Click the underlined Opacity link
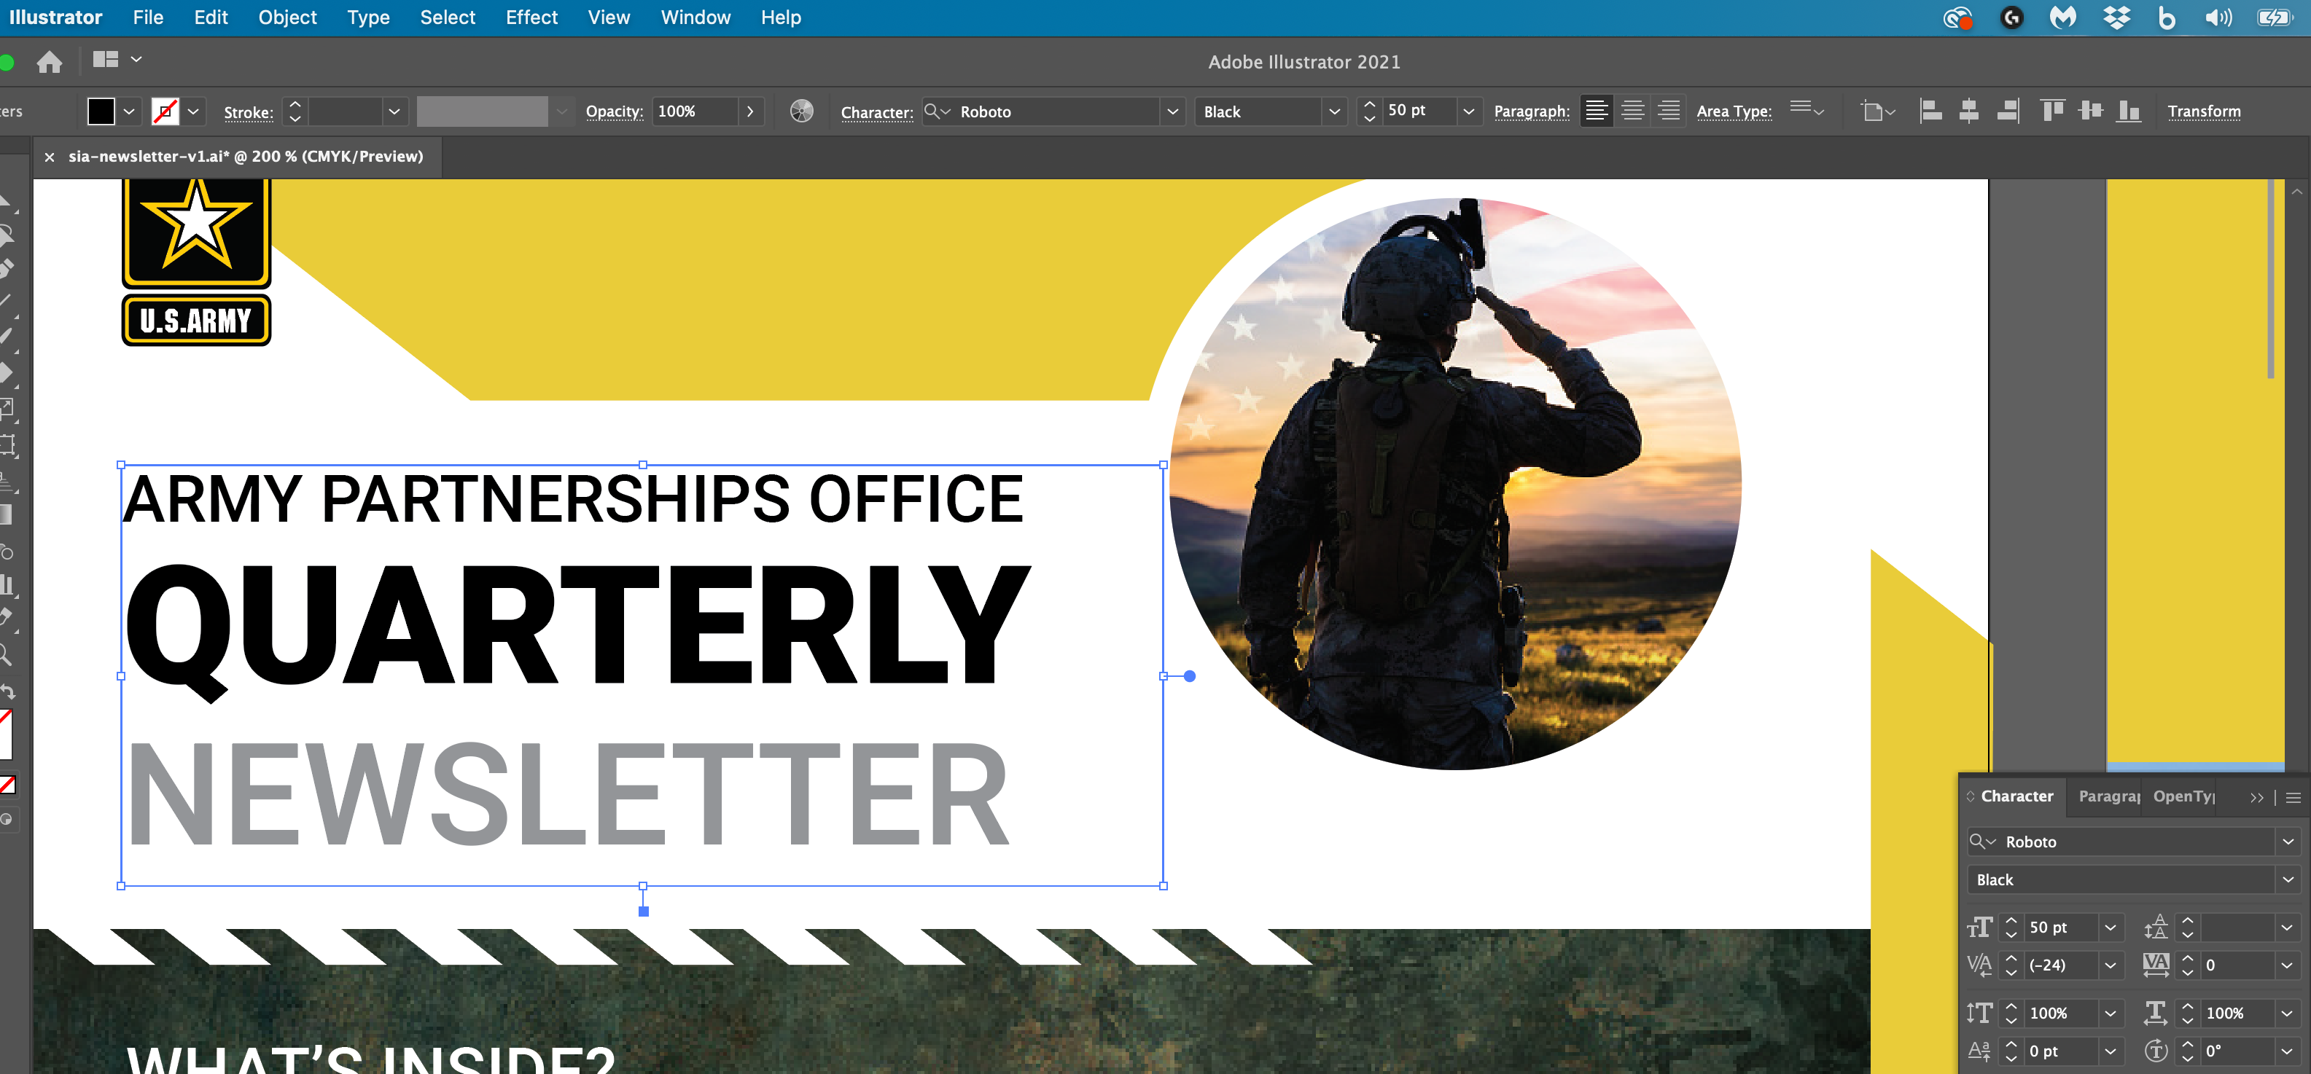The height and width of the screenshot is (1074, 2311). tap(614, 111)
